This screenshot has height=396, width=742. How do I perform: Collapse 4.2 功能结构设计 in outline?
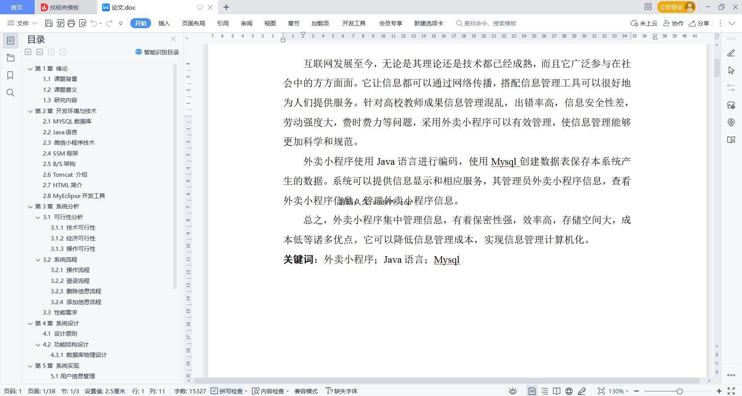[38, 345]
